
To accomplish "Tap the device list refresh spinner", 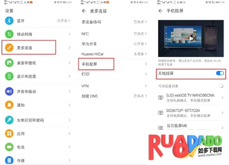I will pyautogui.click(x=221, y=86).
